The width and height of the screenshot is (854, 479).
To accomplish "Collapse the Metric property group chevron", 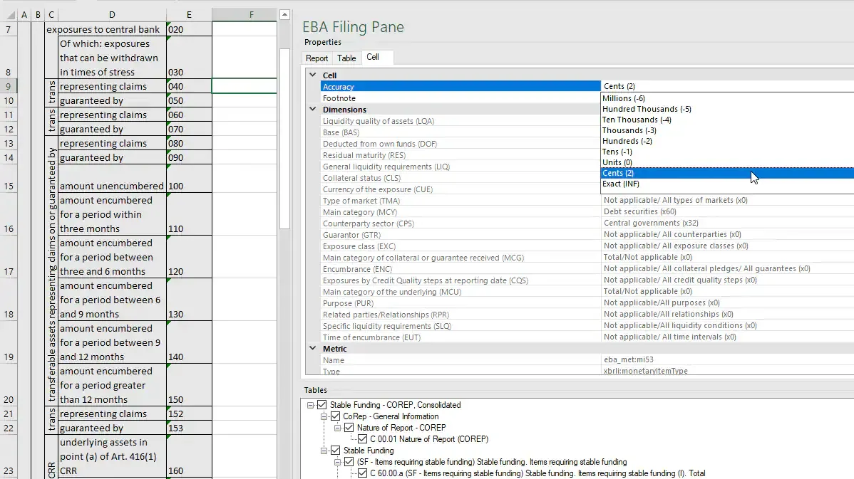I will click(312, 349).
